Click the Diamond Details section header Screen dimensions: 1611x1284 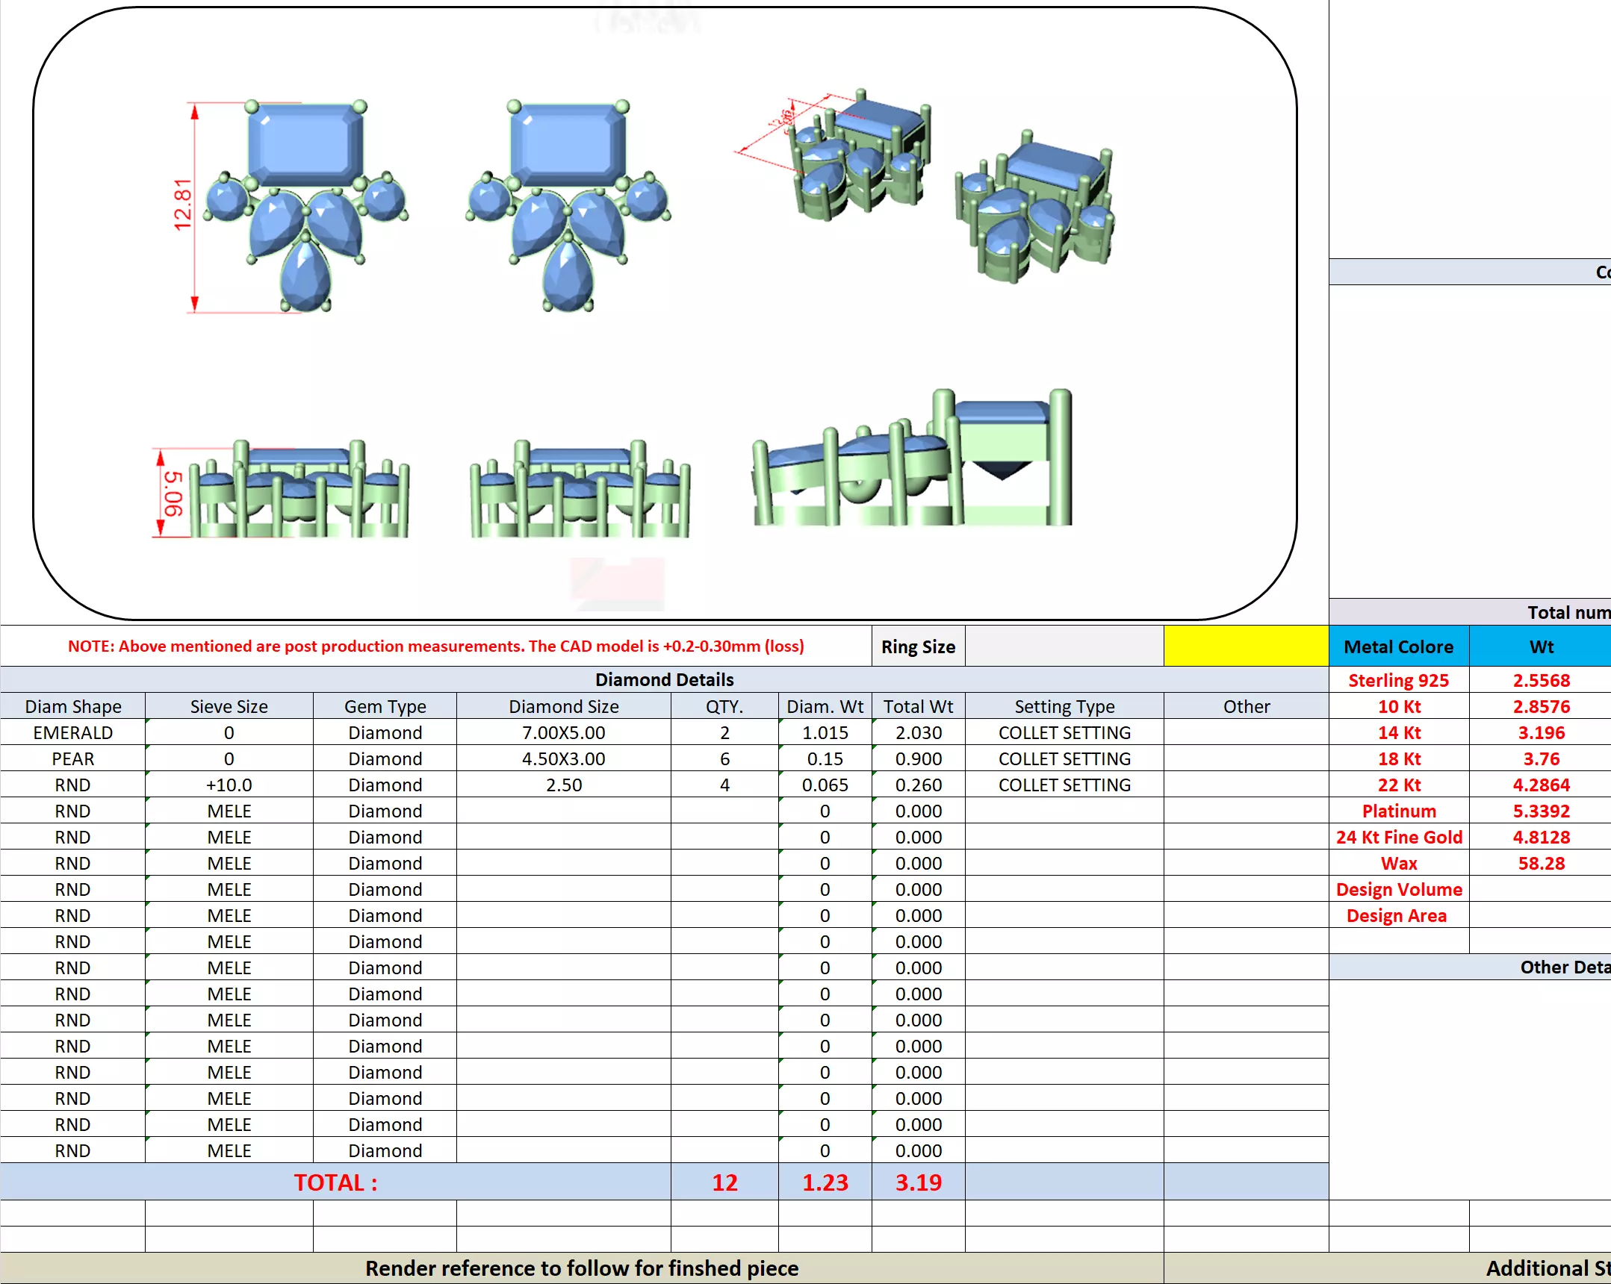(x=663, y=679)
